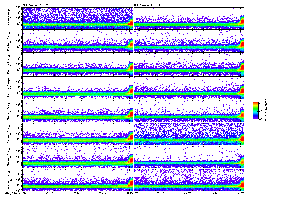
Task: Click the red hot spot ending the top left panel
Action: point(131,23)
